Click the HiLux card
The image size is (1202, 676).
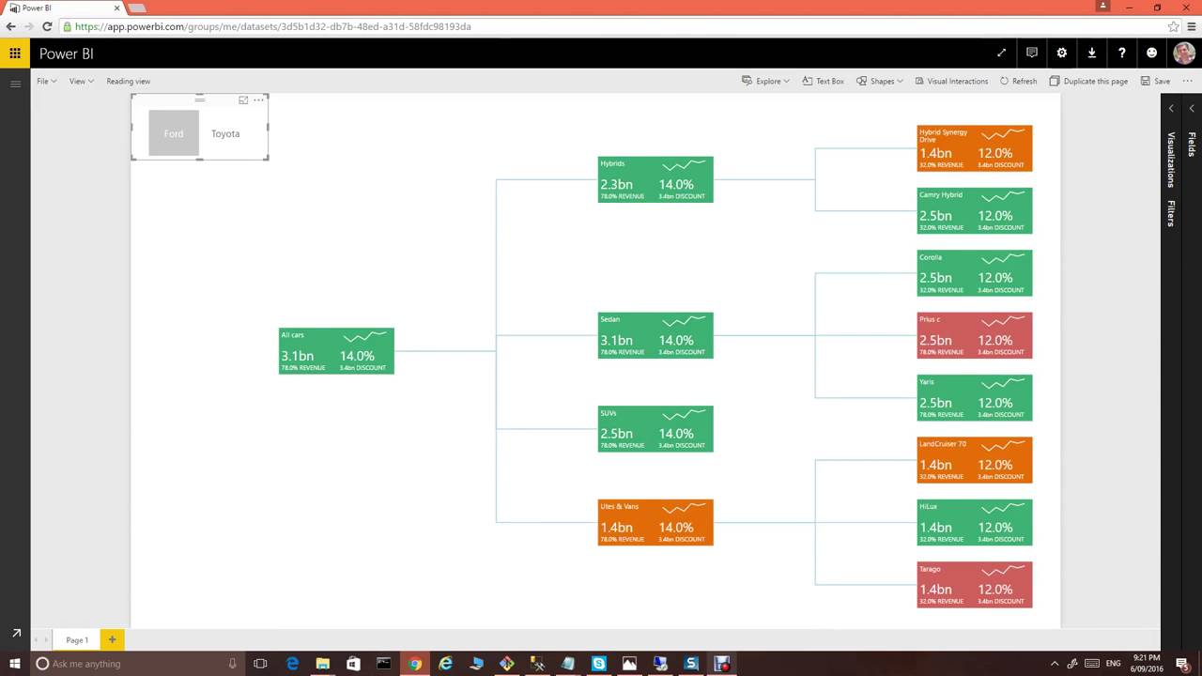975,522
